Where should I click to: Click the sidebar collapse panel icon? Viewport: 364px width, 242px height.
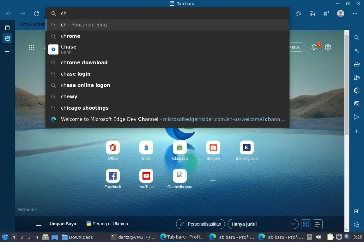click(356, 211)
